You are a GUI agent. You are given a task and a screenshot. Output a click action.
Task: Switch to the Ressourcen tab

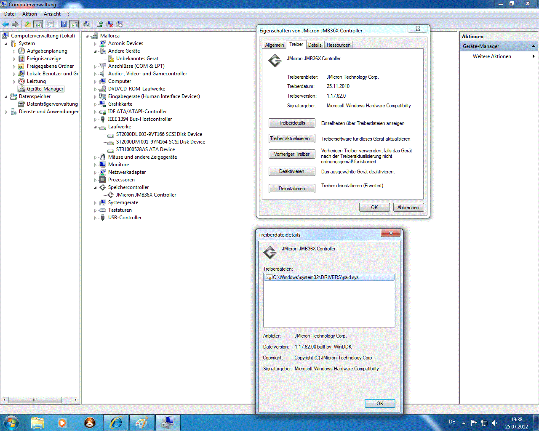point(338,45)
